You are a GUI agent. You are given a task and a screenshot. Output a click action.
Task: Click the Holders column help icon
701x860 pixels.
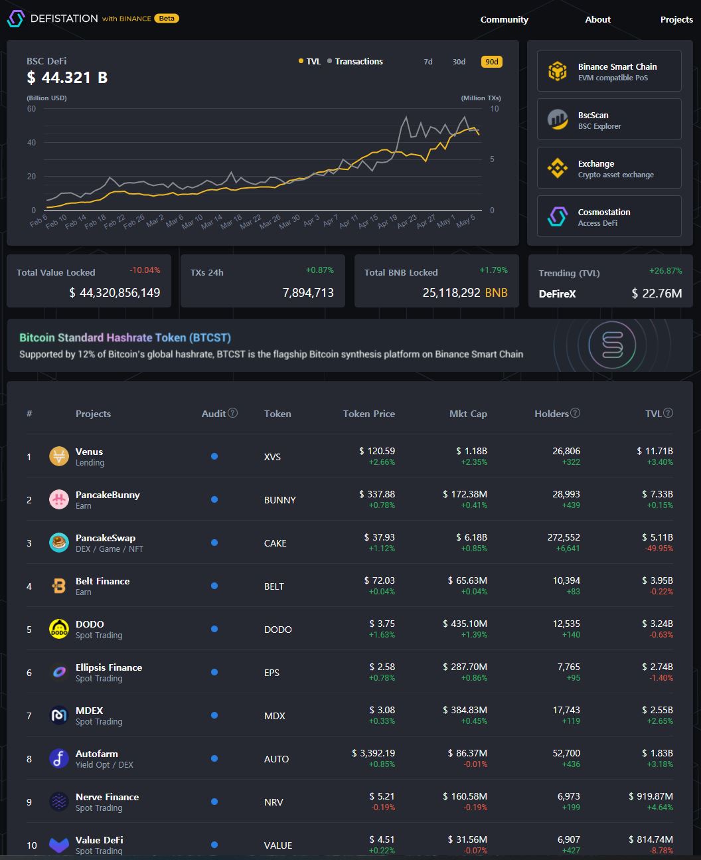pos(575,413)
